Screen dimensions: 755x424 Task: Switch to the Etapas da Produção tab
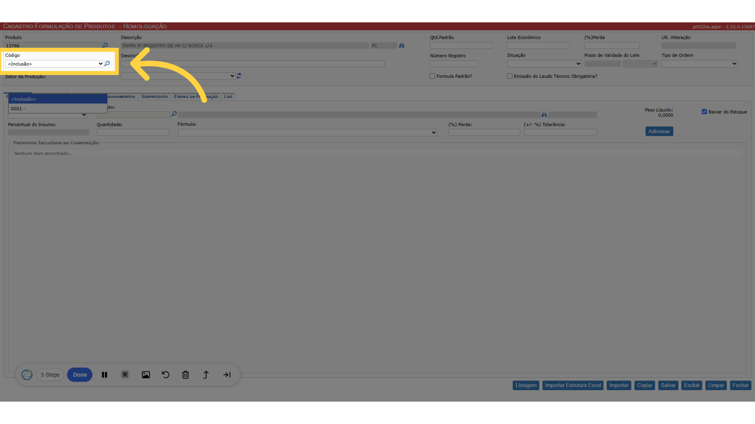pyautogui.click(x=196, y=97)
